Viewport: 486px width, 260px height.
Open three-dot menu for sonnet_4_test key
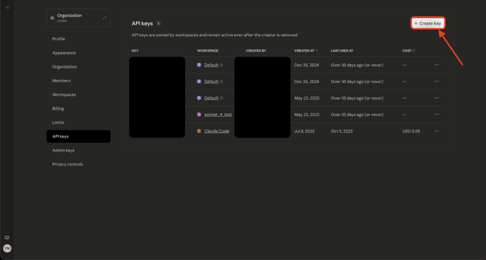coord(437,115)
